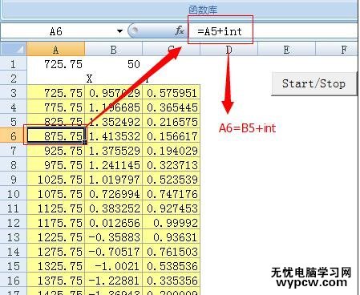Screen dimensions: 360x295
Task: Click cell A10 with value 1075.75
Action: (56, 194)
